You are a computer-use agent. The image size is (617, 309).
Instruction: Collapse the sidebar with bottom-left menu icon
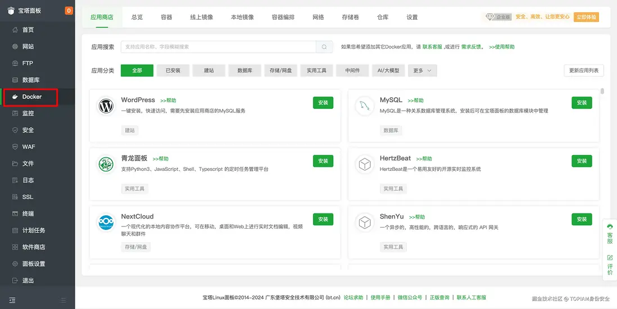[12, 300]
